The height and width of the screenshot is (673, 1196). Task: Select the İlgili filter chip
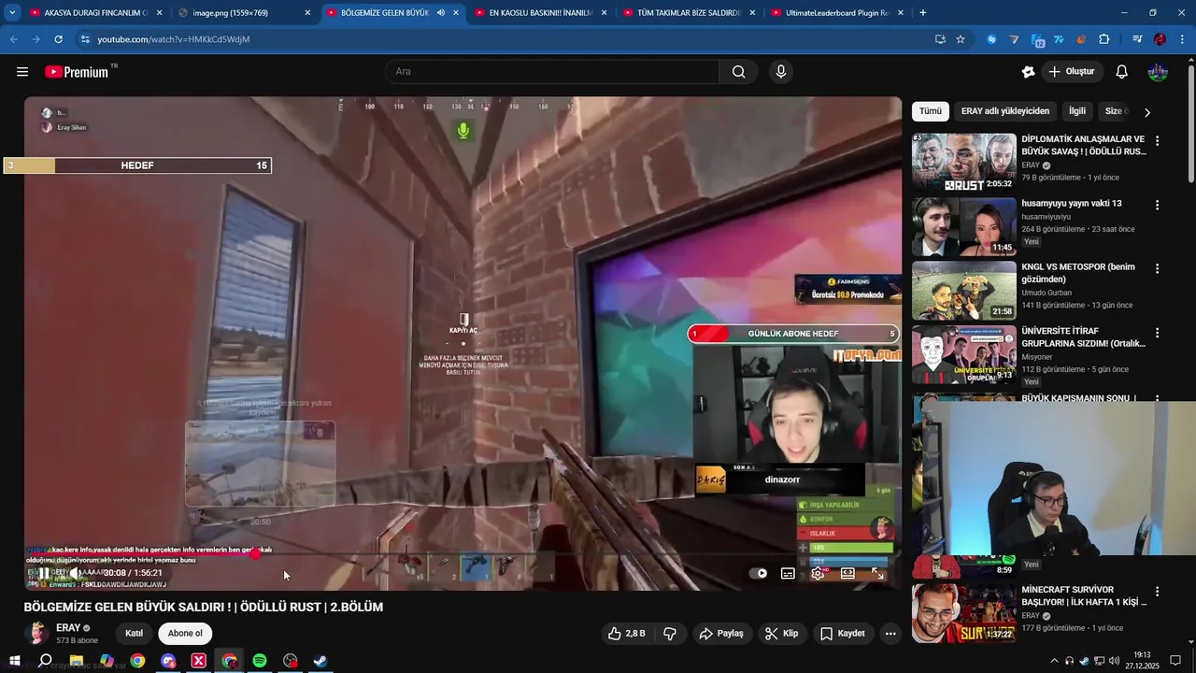pos(1077,111)
